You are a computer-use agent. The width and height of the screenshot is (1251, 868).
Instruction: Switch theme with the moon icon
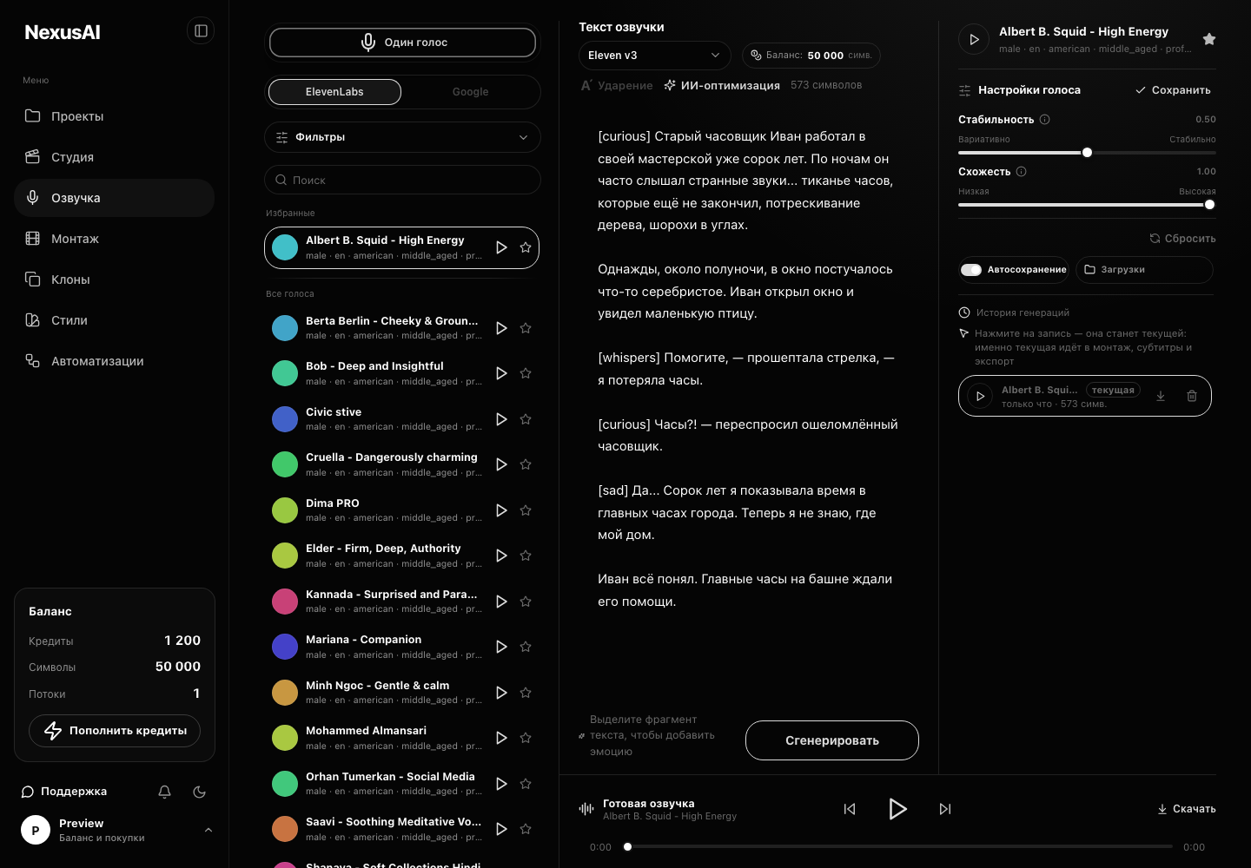[199, 792]
